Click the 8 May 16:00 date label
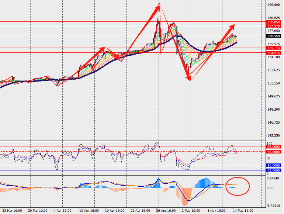Image resolution: width=284 pixels, height=214 pixels. tap(217, 211)
